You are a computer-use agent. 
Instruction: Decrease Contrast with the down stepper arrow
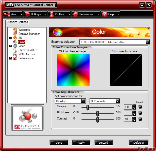tap(134, 120)
